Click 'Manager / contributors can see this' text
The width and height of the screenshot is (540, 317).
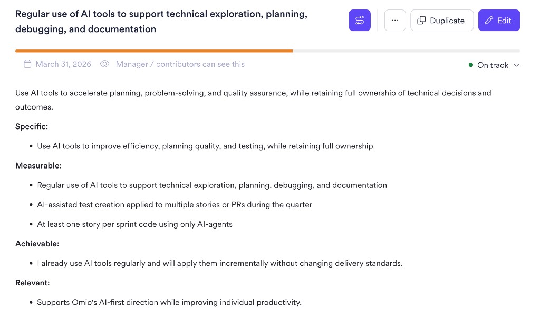point(179,64)
